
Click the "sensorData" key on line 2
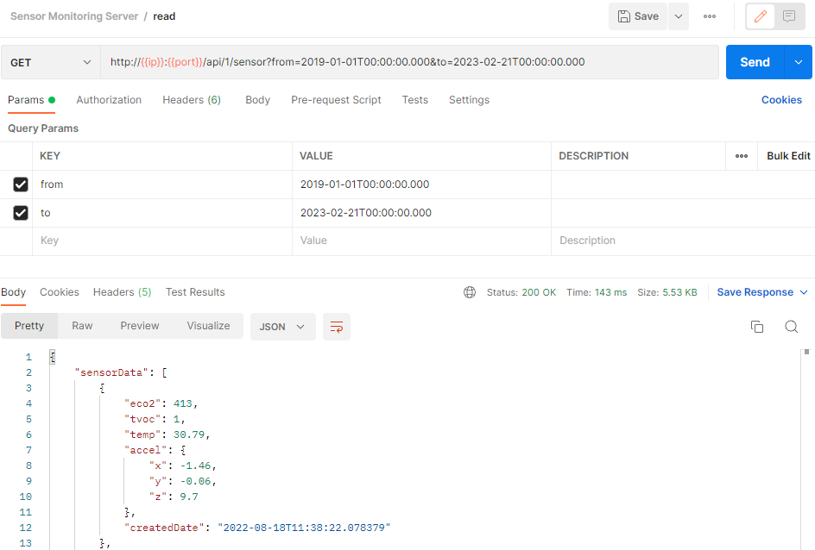[111, 372]
